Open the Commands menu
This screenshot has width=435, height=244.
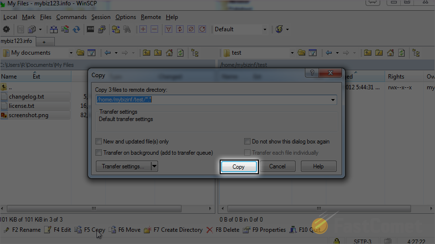(x=71, y=17)
